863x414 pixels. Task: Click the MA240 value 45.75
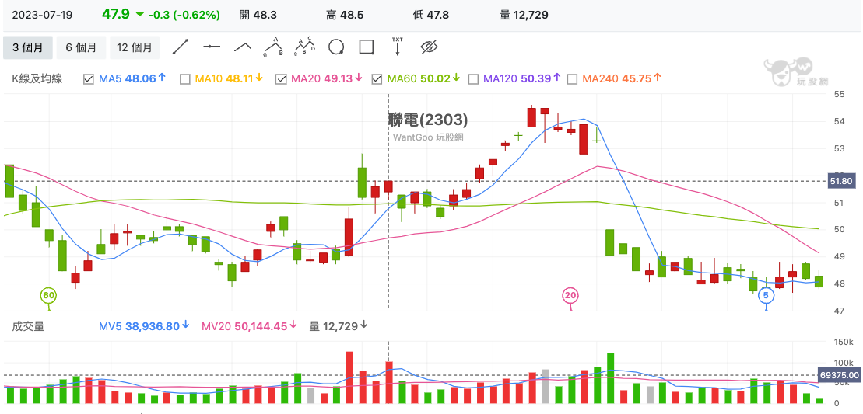[x=637, y=78]
